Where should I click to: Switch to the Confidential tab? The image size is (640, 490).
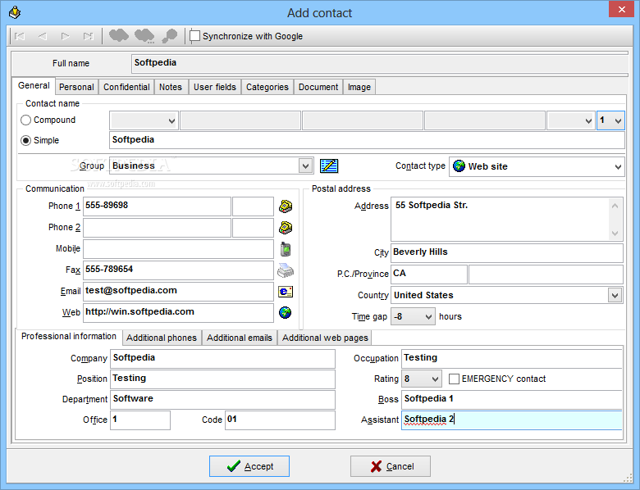(126, 87)
